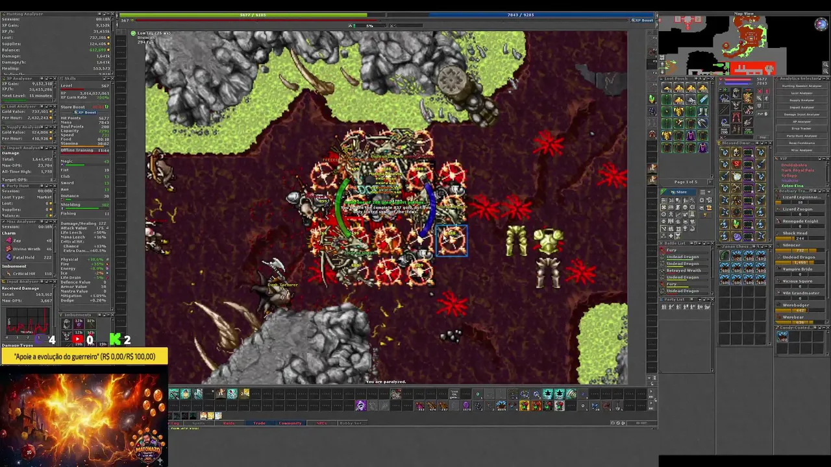This screenshot has height=467, width=831.
Task: Open the Drop Tracker button
Action: [802, 128]
